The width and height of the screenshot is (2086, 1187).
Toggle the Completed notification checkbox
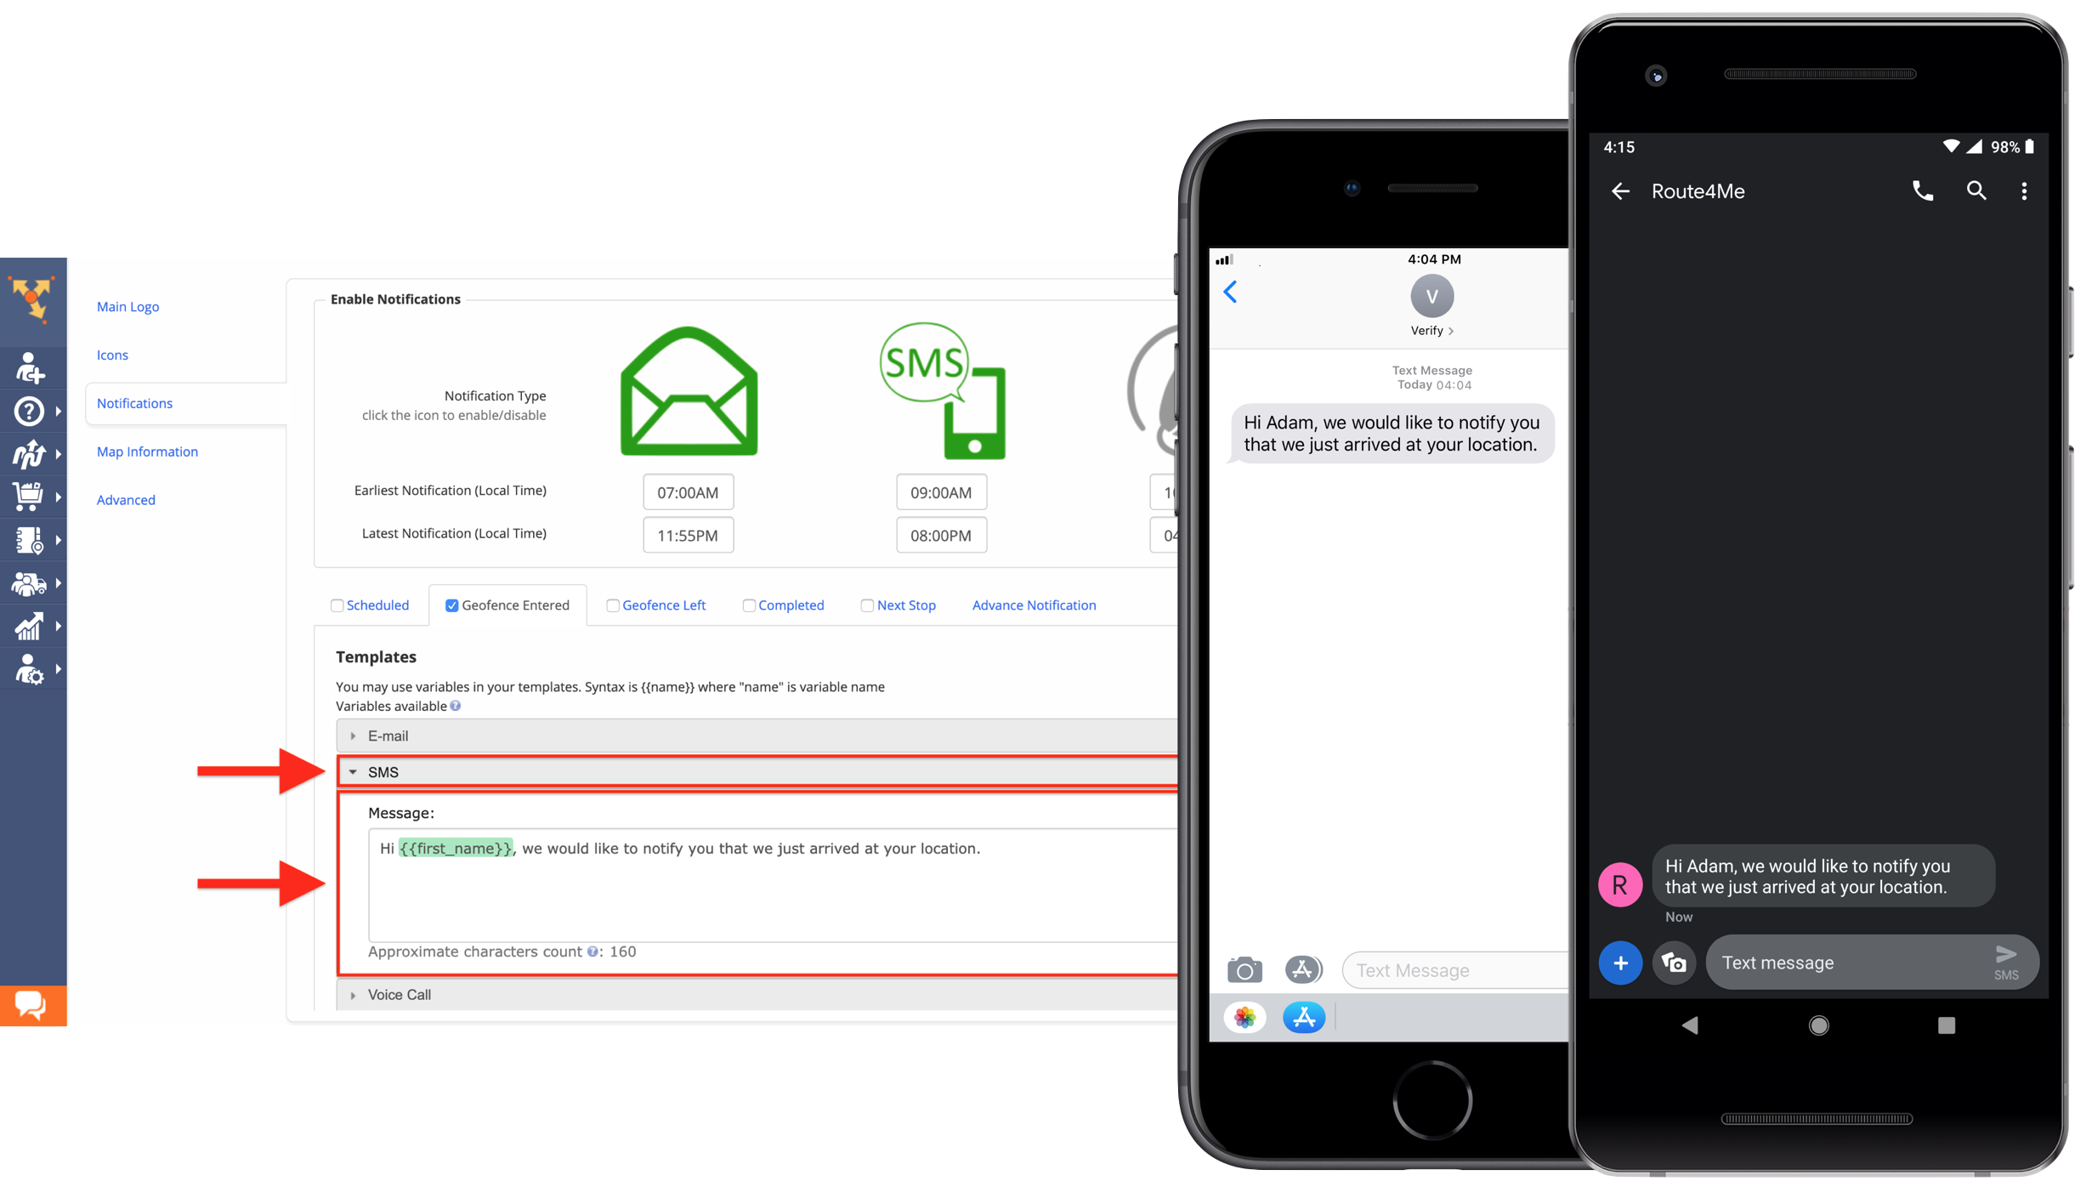coord(748,604)
